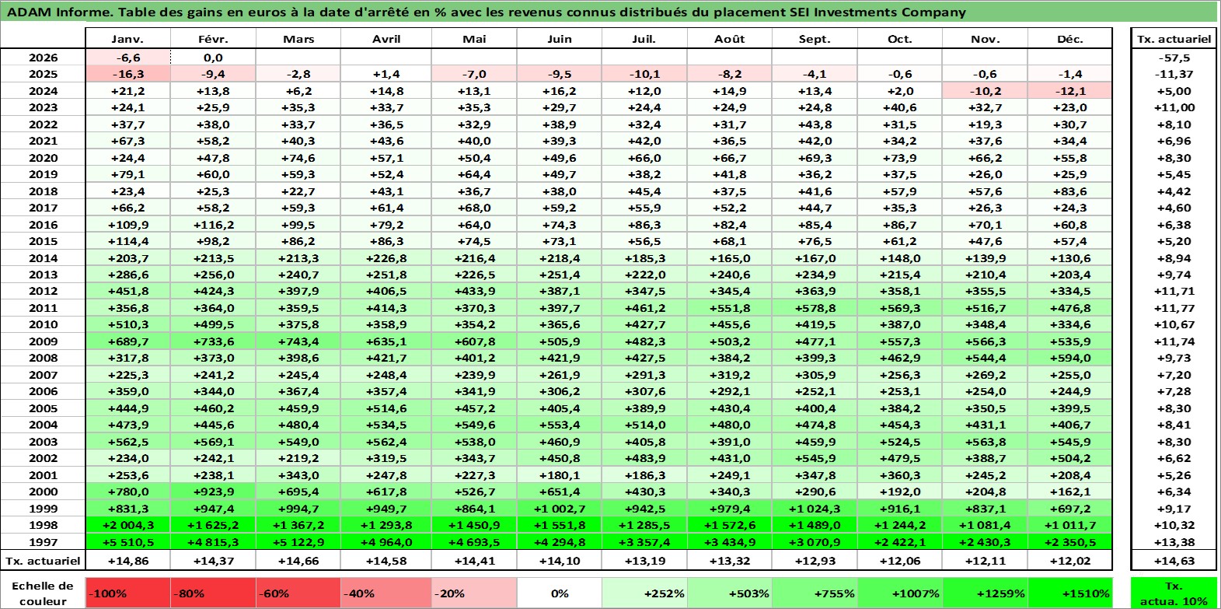Click the 'Tx. actua. 10%' green box
Image resolution: width=1221 pixels, height=609 pixels.
(1174, 593)
